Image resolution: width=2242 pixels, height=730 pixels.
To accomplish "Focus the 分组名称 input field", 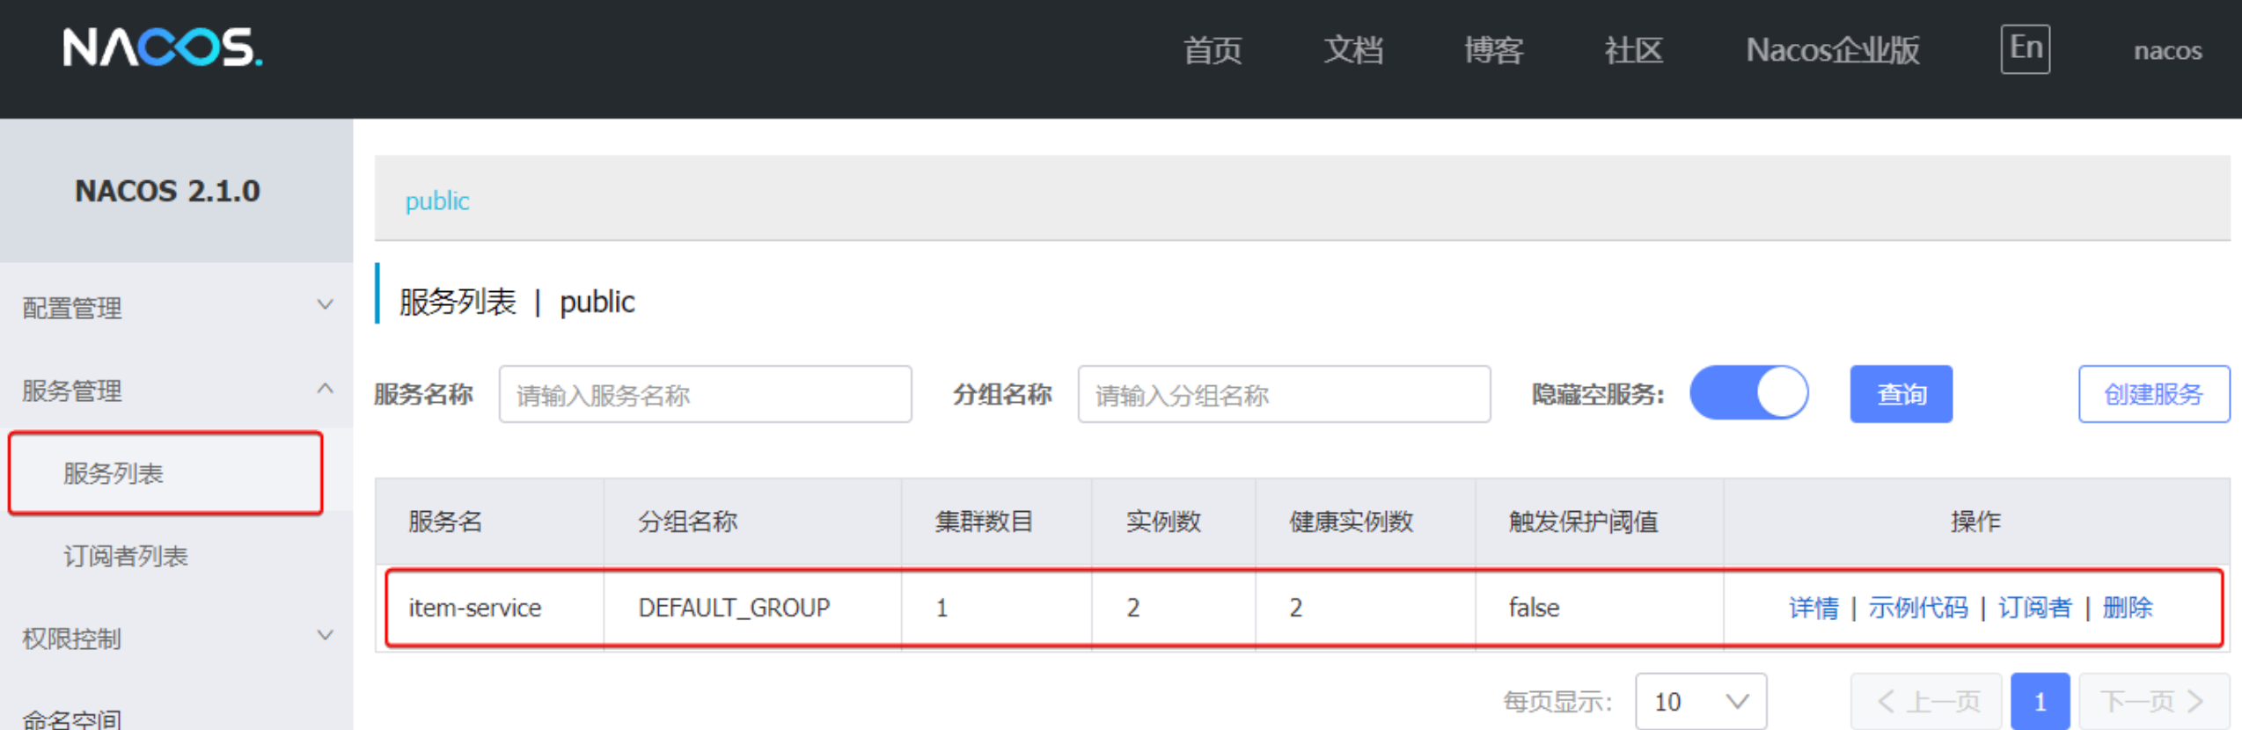I will pyautogui.click(x=1284, y=394).
